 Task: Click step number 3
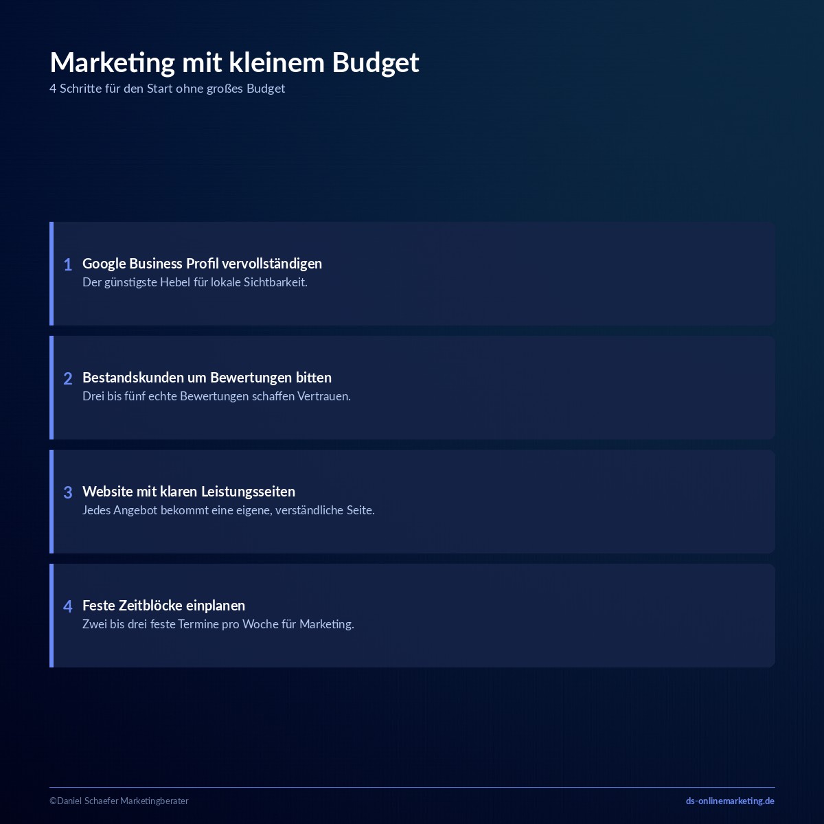point(68,492)
